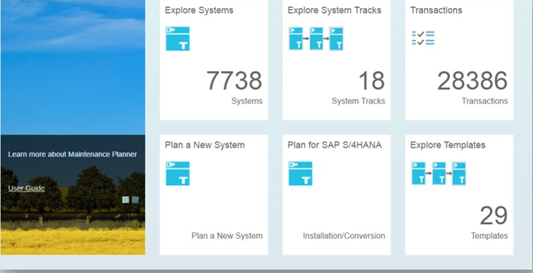The height and width of the screenshot is (273, 533).
Task: Click the 28386 Transactions count
Action: point(472,81)
